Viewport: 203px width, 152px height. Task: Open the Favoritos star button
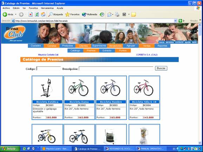(x=72, y=14)
